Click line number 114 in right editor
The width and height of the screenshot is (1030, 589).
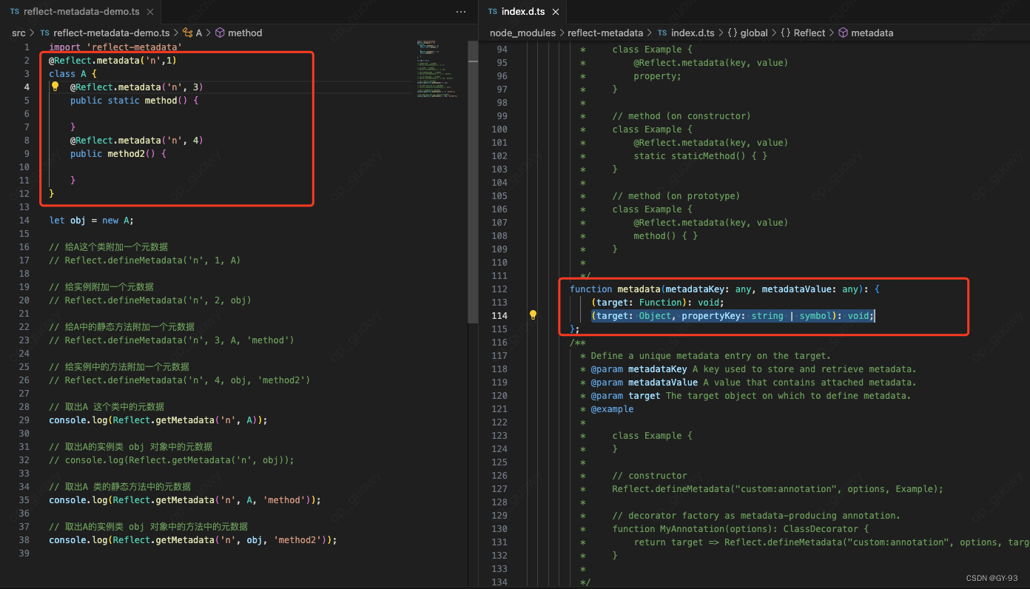click(499, 315)
